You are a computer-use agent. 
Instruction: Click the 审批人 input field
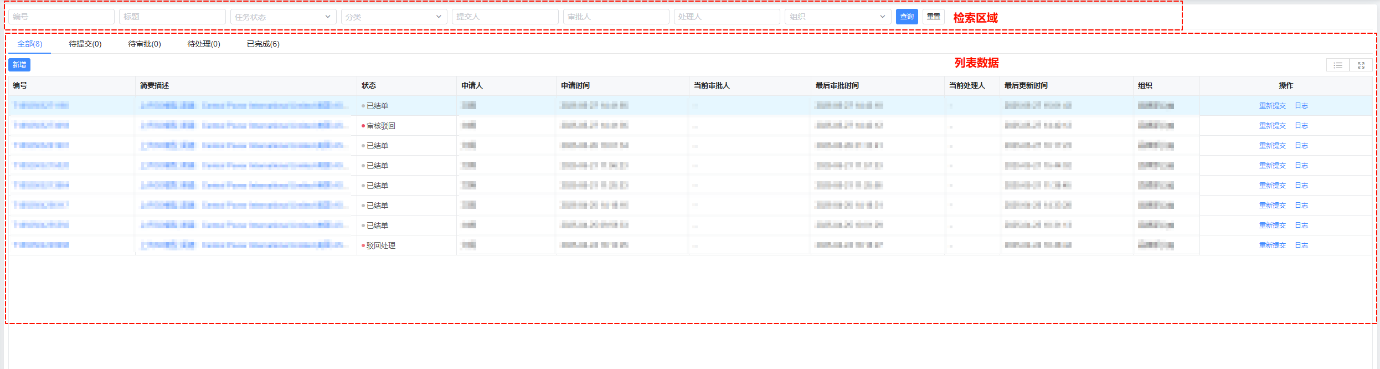[615, 17]
